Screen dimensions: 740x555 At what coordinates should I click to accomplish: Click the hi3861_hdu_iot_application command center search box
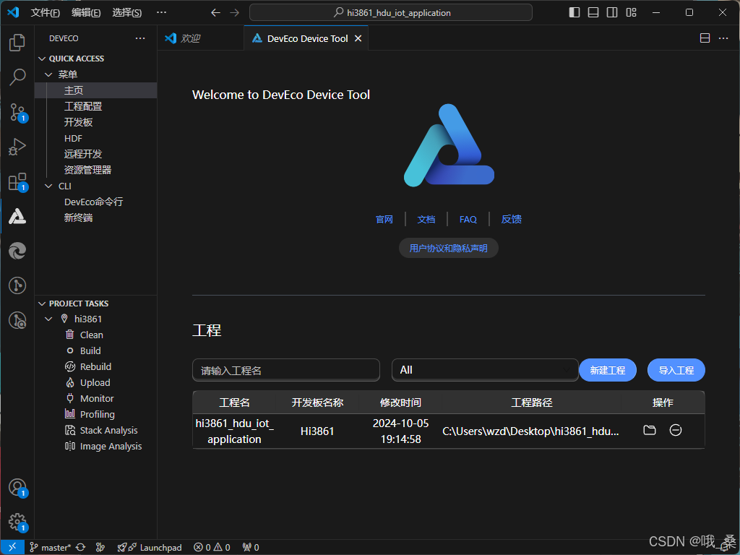(391, 13)
